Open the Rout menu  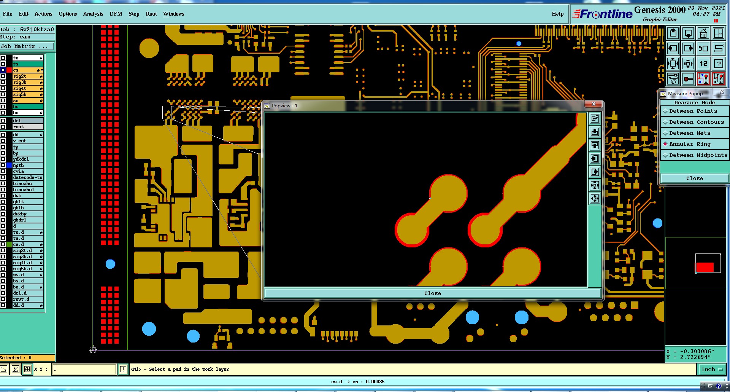click(151, 14)
